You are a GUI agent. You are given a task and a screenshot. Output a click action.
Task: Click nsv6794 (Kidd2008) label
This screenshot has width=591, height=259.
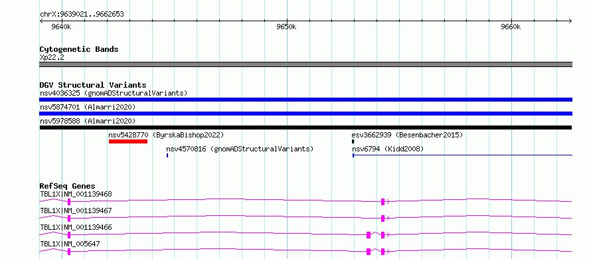click(388, 149)
